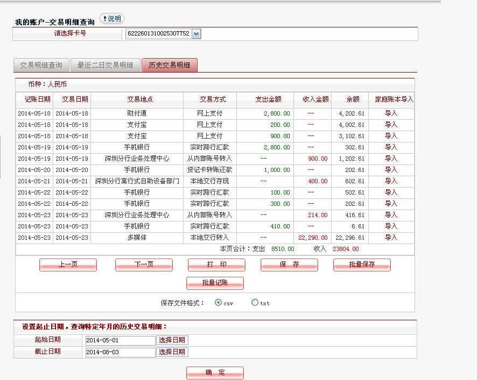This screenshot has height=380, width=477.
Task: Click the 深圳分行离行式自助设备部门 cell
Action: (137, 181)
